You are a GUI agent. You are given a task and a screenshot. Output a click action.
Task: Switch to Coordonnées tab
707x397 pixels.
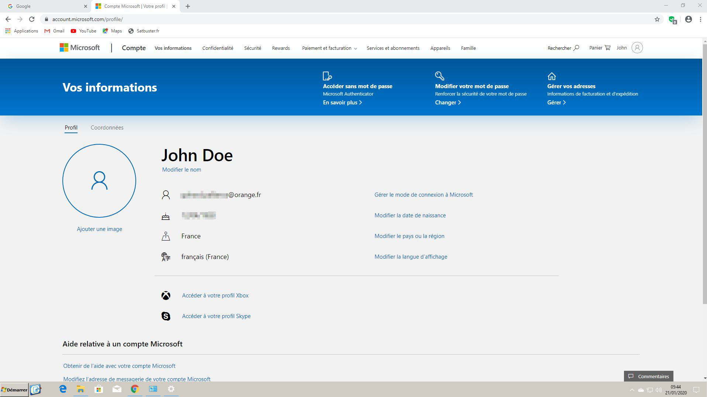[107, 128]
